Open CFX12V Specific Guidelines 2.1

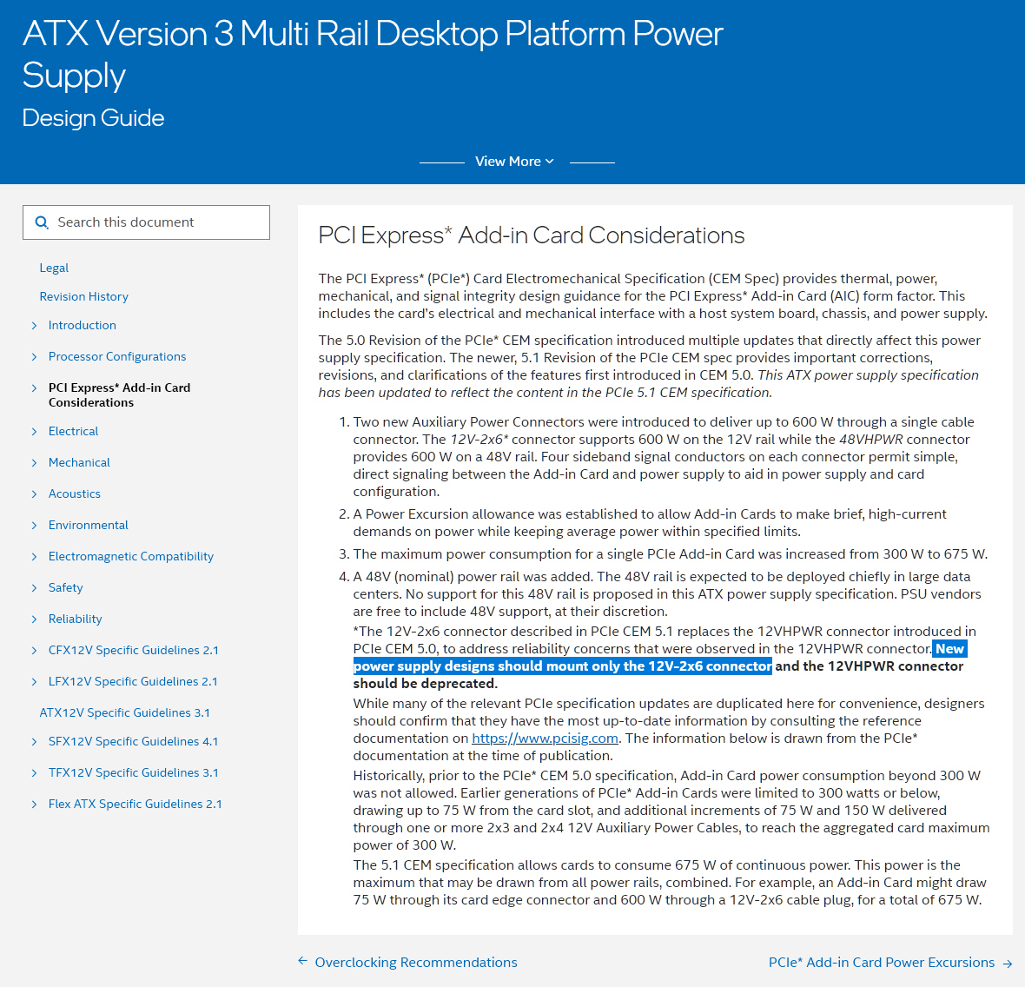coord(134,651)
